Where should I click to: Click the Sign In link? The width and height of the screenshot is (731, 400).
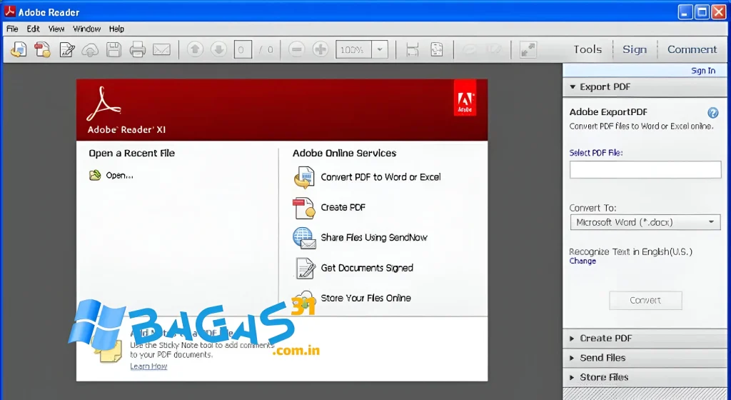[703, 71]
